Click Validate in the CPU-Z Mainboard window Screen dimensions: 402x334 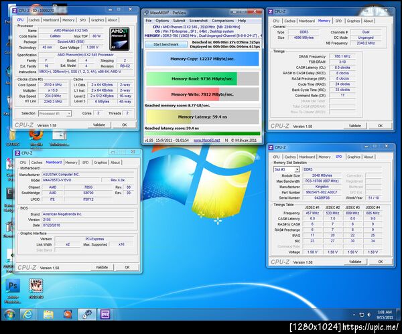(102, 267)
